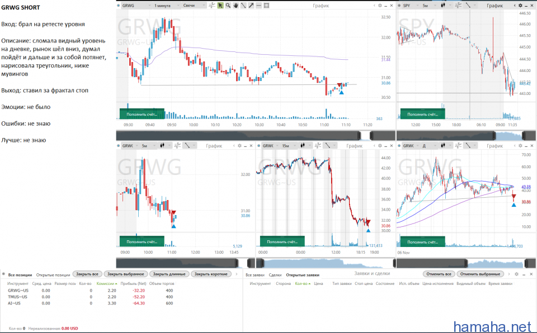The width and height of the screenshot is (537, 333).
Task: Open the 'Свечи' chart type dropdown
Action: coord(194,6)
